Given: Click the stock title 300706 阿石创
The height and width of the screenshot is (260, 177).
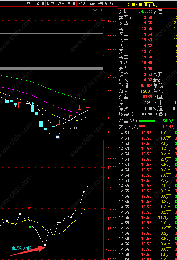Looking at the screenshot, I should [143, 4].
